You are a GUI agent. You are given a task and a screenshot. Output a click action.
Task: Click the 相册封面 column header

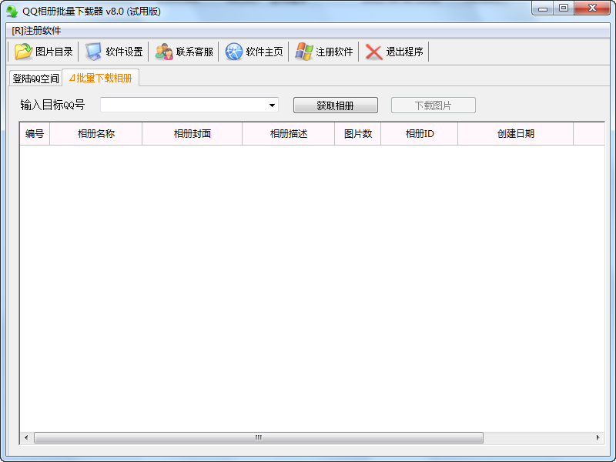pyautogui.click(x=192, y=133)
